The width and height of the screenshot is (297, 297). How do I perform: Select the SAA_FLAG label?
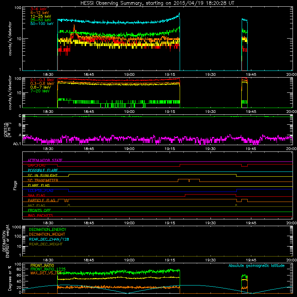[x=36, y=195]
